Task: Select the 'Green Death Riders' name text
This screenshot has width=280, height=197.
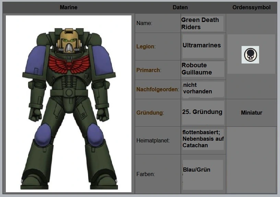Action: click(200, 23)
